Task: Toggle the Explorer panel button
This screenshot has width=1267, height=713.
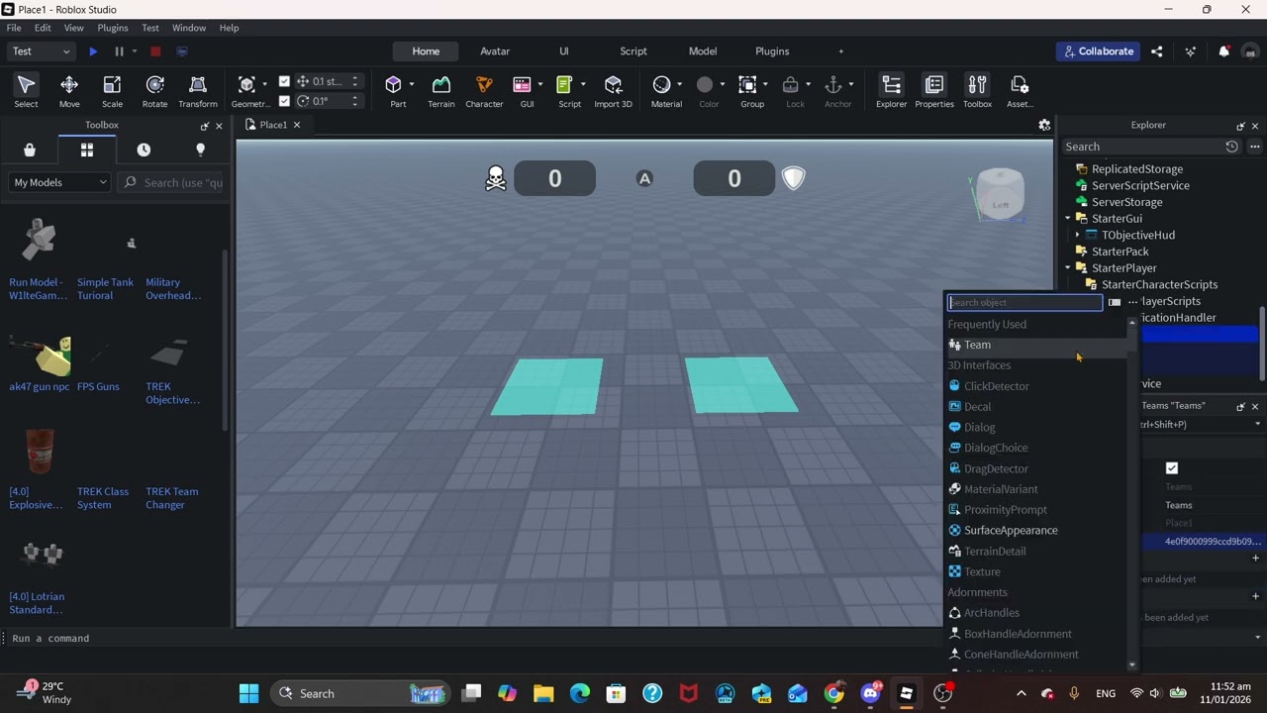Action: point(891,91)
